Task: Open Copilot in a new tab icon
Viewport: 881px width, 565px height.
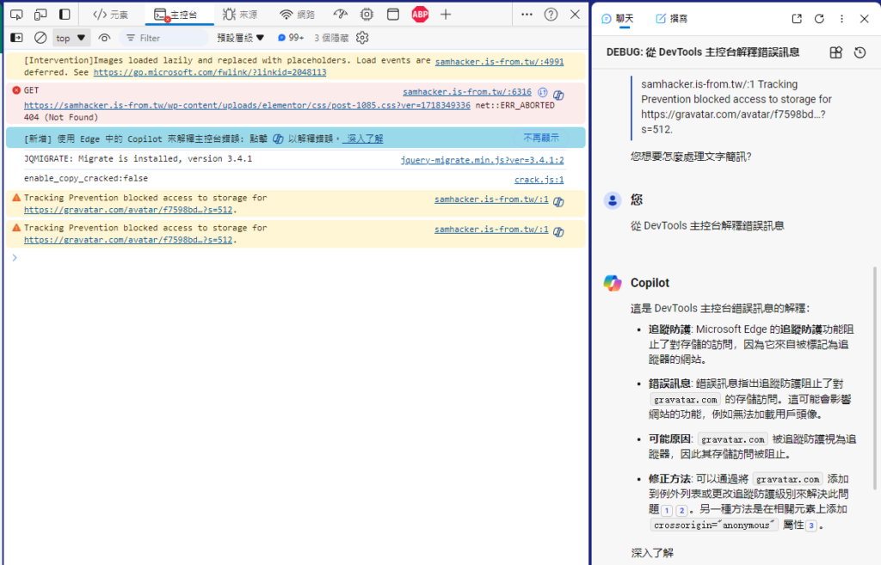Action: coord(797,19)
